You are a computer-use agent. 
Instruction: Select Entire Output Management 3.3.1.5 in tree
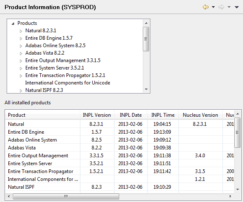(63, 60)
